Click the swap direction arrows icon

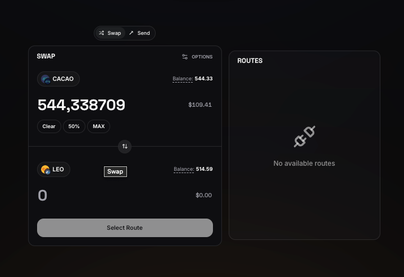(x=125, y=146)
